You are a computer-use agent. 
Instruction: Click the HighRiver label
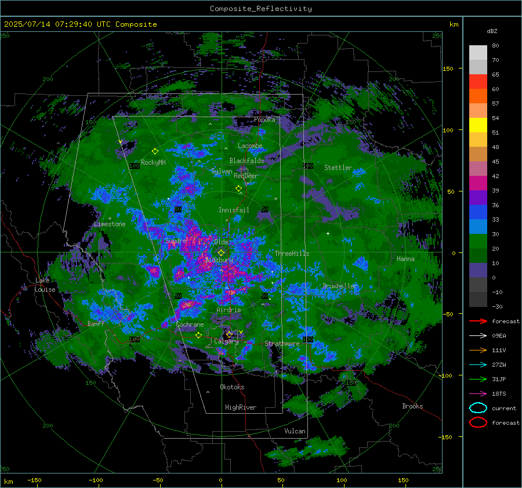click(x=241, y=407)
